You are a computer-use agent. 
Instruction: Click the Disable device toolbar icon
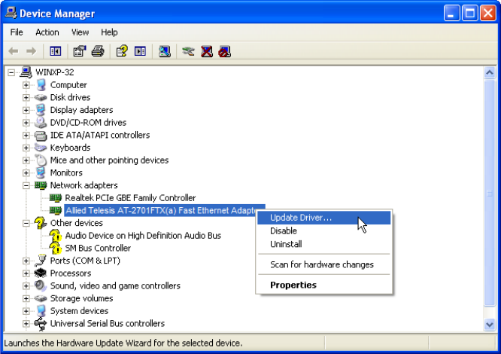(x=224, y=51)
